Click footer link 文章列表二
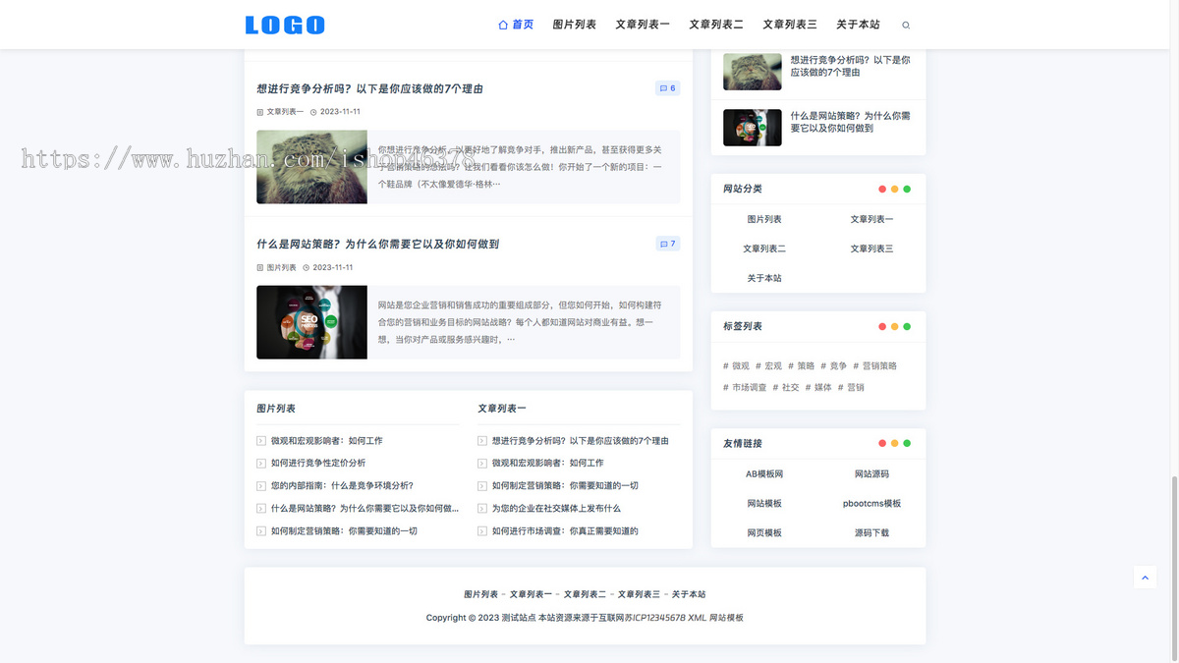Screen dimensions: 1179x663 (x=585, y=595)
